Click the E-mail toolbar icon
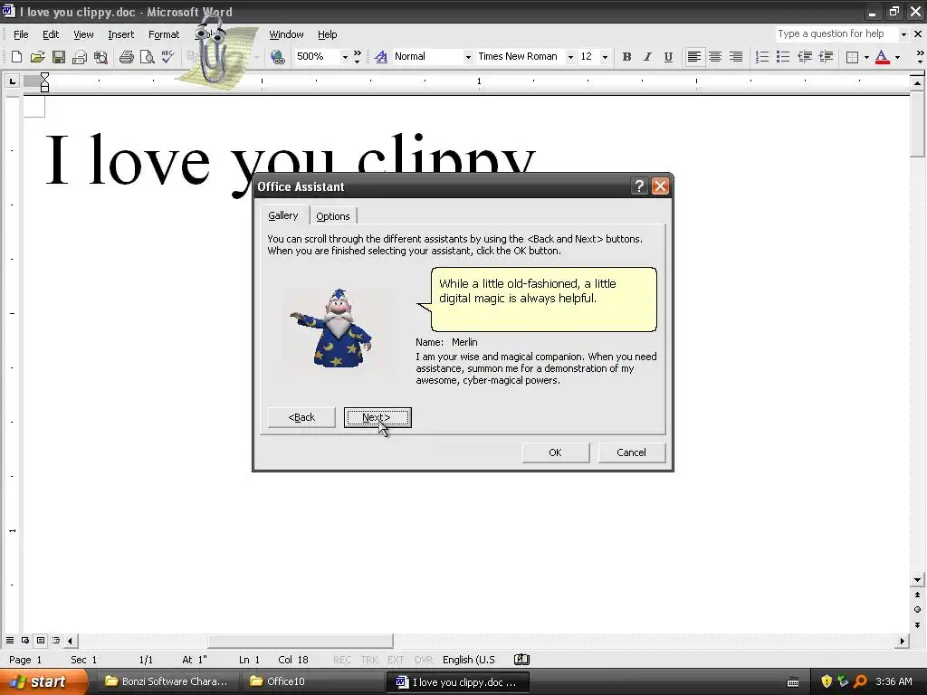The height and width of the screenshot is (695, 927). tap(80, 57)
